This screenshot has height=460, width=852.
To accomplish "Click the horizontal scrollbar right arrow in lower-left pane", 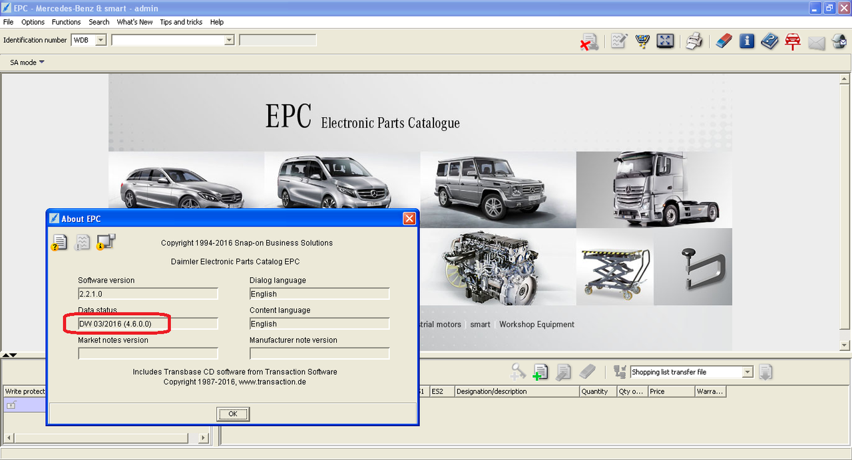I will point(203,438).
